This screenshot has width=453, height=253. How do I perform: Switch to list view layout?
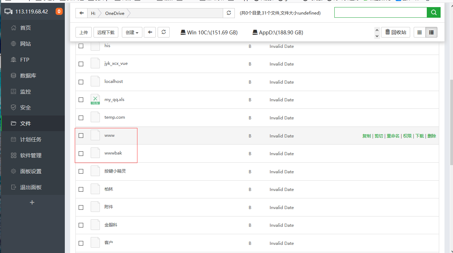coord(431,32)
